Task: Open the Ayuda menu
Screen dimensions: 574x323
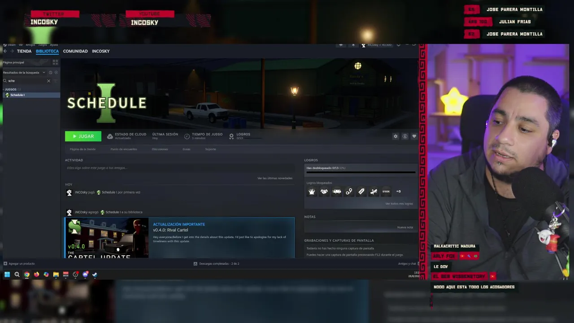Action: (x=54, y=45)
